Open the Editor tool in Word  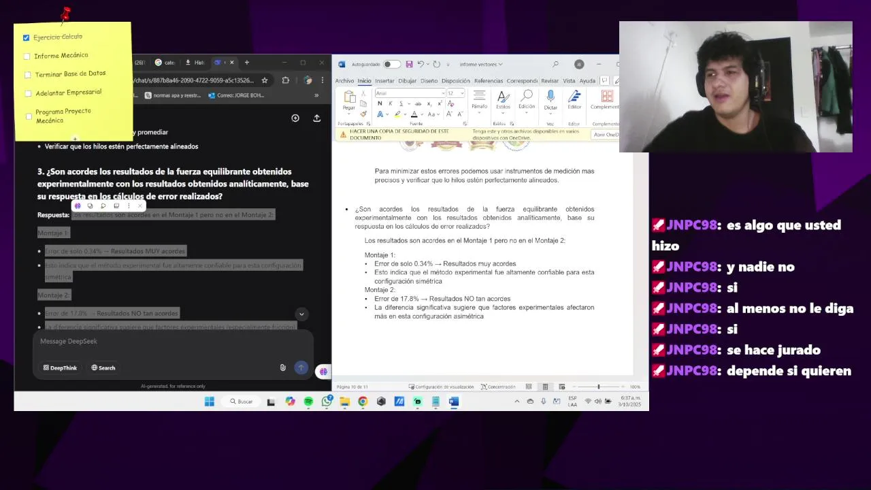point(575,100)
